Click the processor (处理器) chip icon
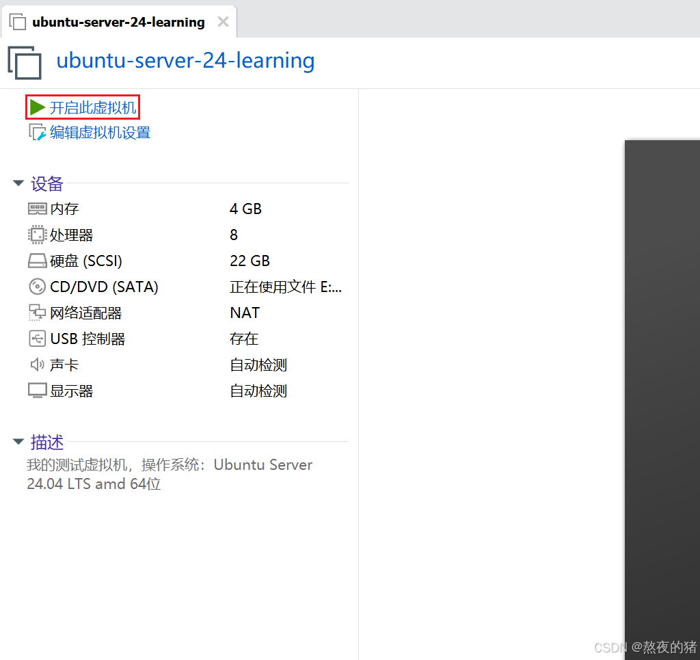 [37, 235]
